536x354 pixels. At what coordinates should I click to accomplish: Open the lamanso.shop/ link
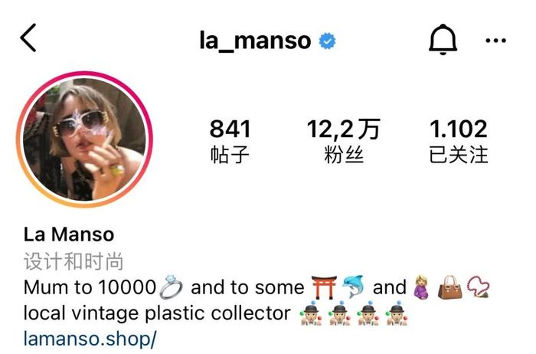(x=90, y=339)
